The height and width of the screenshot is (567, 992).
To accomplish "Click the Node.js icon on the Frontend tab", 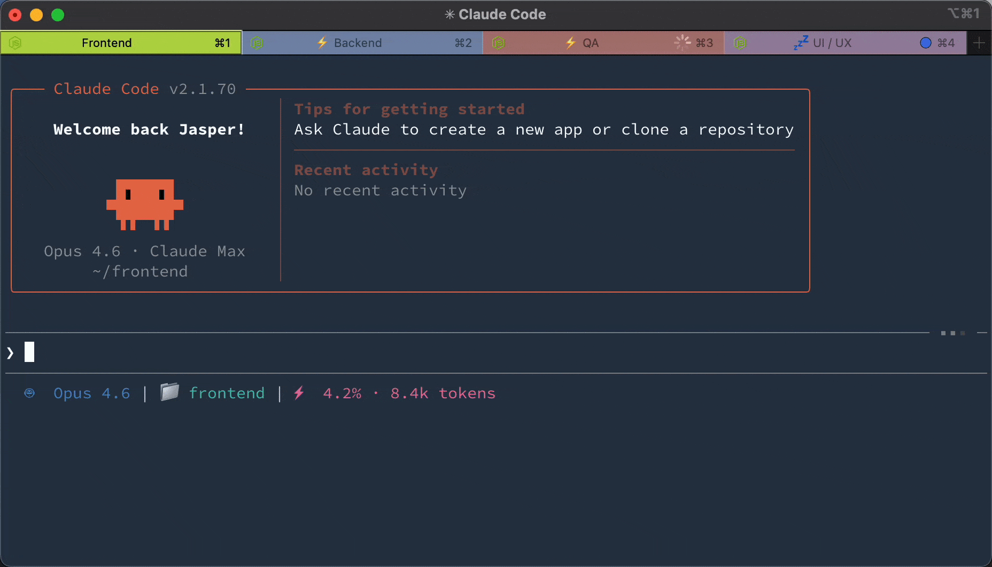I will point(15,43).
